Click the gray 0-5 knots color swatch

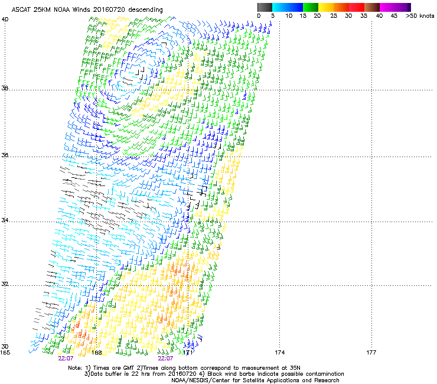pos(265,7)
